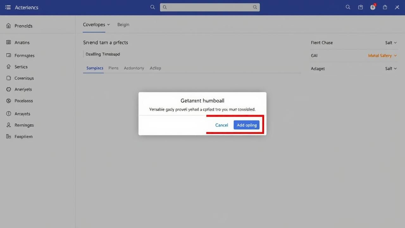Select the Formigtes sidebar icon
This screenshot has height=228, width=405.
9,55
